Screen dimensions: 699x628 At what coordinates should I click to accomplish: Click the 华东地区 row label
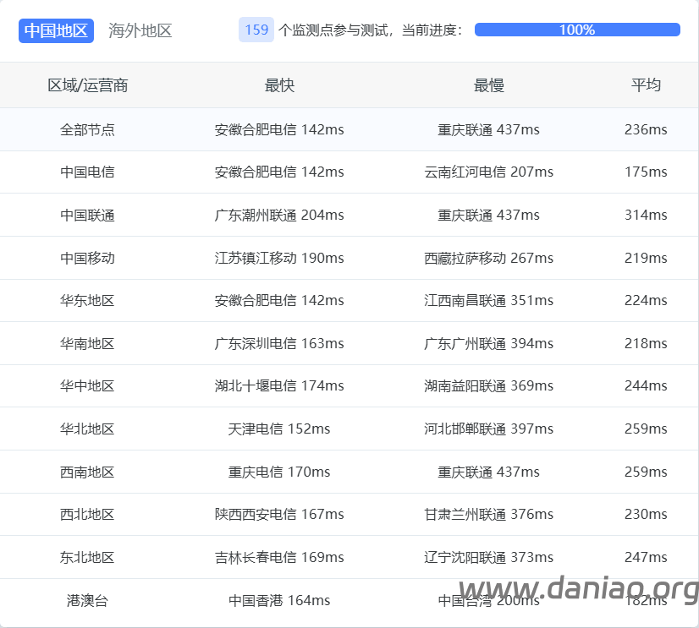pyautogui.click(x=87, y=300)
